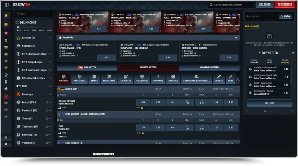Favorite the UEFA Europa League Qualification star

click(59, 114)
